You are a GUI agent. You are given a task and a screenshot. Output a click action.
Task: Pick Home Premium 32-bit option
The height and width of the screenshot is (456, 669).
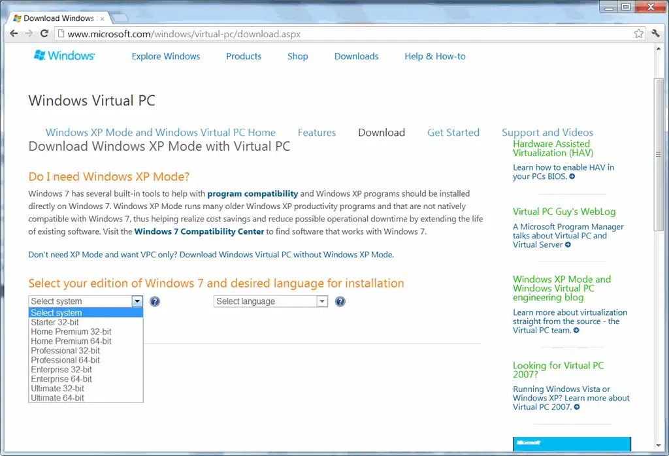pos(71,332)
